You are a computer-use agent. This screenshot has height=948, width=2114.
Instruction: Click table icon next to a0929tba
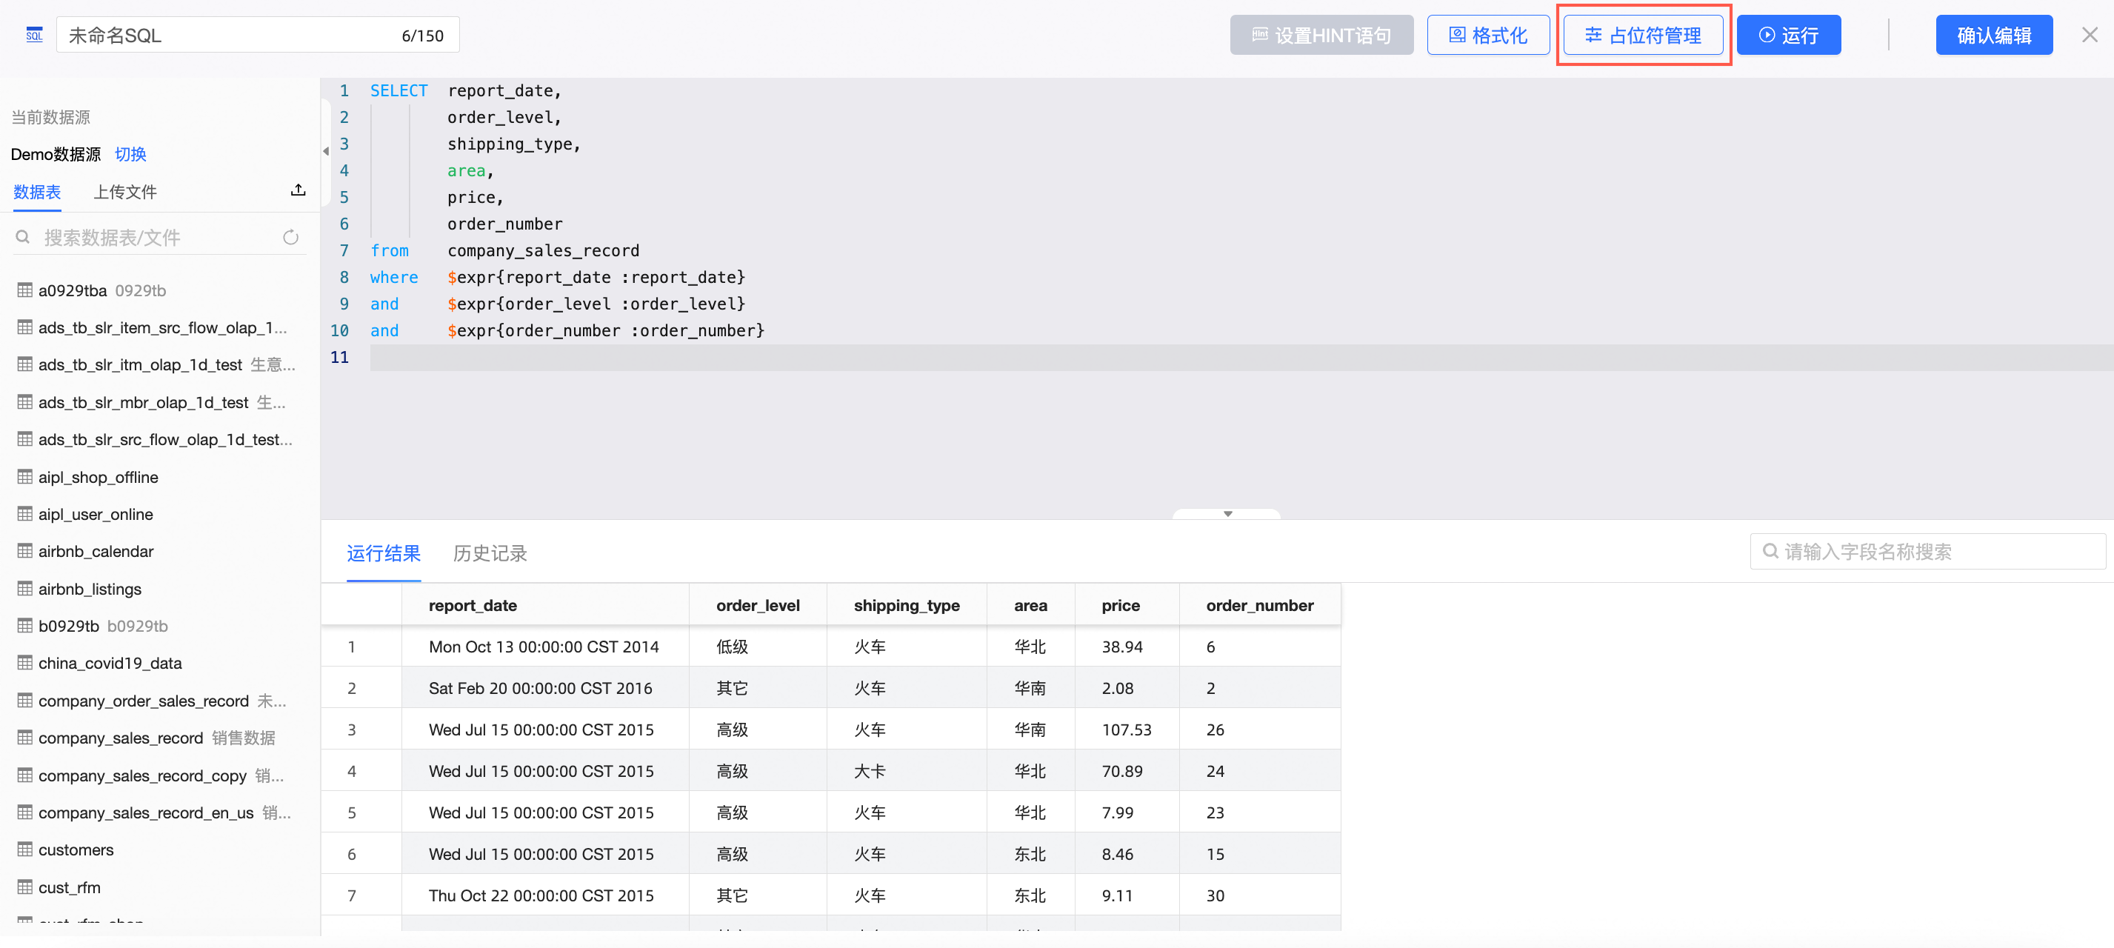coord(25,290)
